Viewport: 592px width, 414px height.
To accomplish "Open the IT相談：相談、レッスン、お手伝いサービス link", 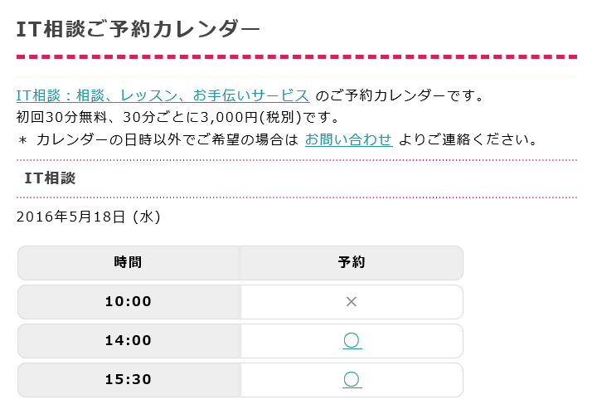I will [163, 95].
